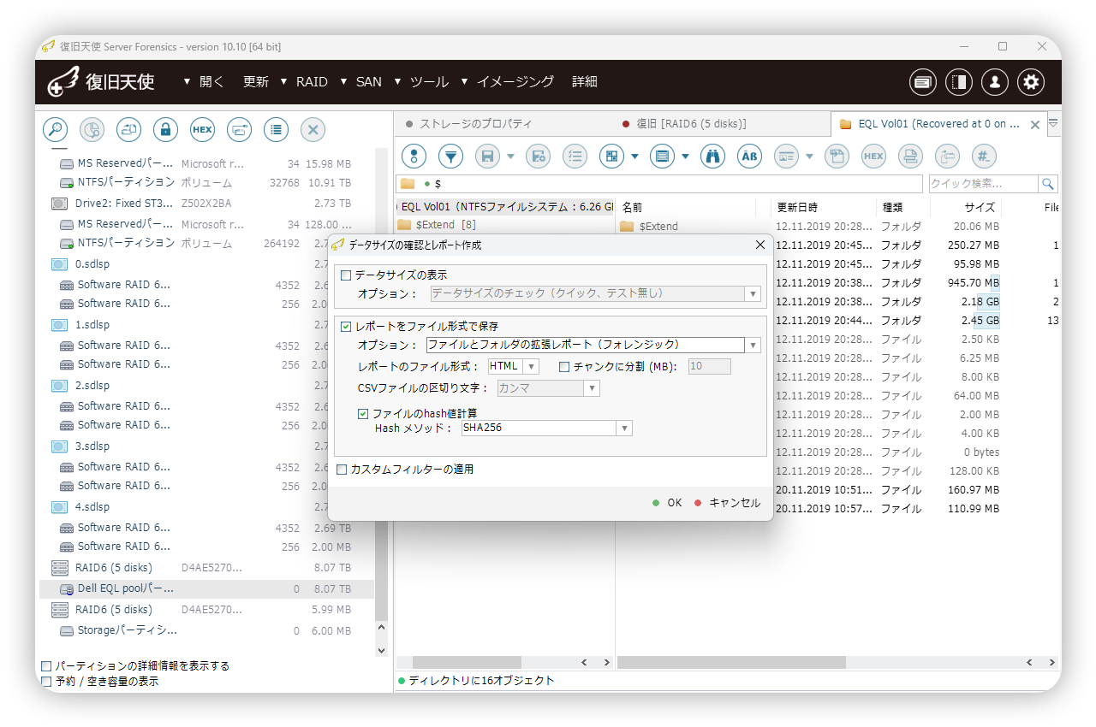1096x727 pixels.
Task: Click the side panel layout icon in header
Action: point(959,82)
